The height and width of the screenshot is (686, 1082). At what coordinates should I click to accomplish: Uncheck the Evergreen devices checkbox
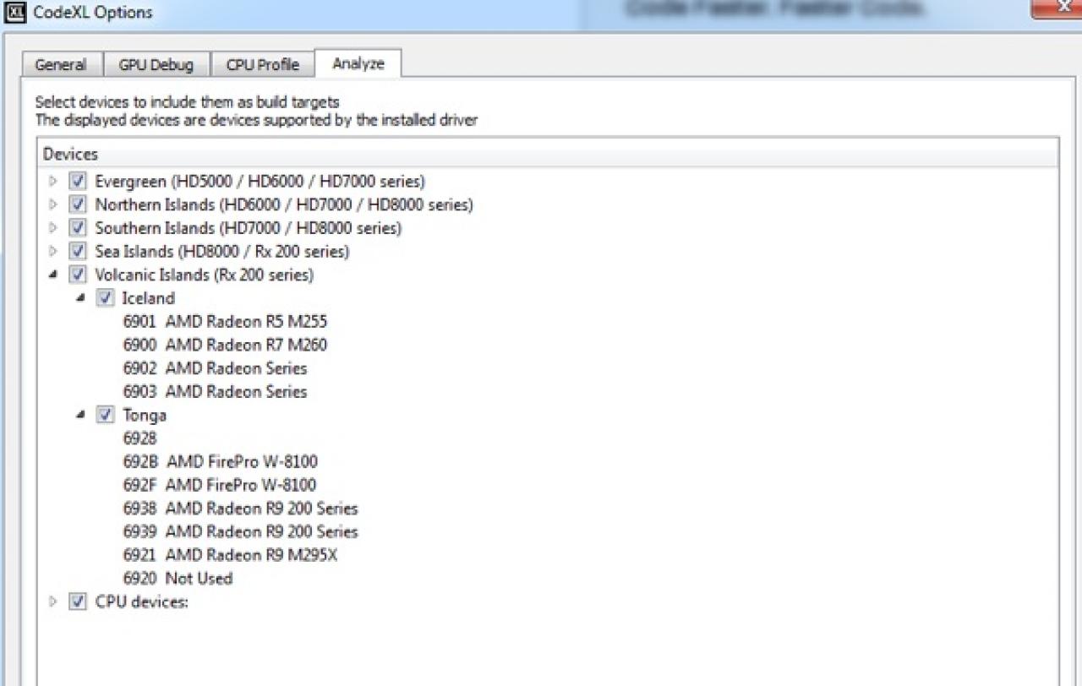coord(78,181)
